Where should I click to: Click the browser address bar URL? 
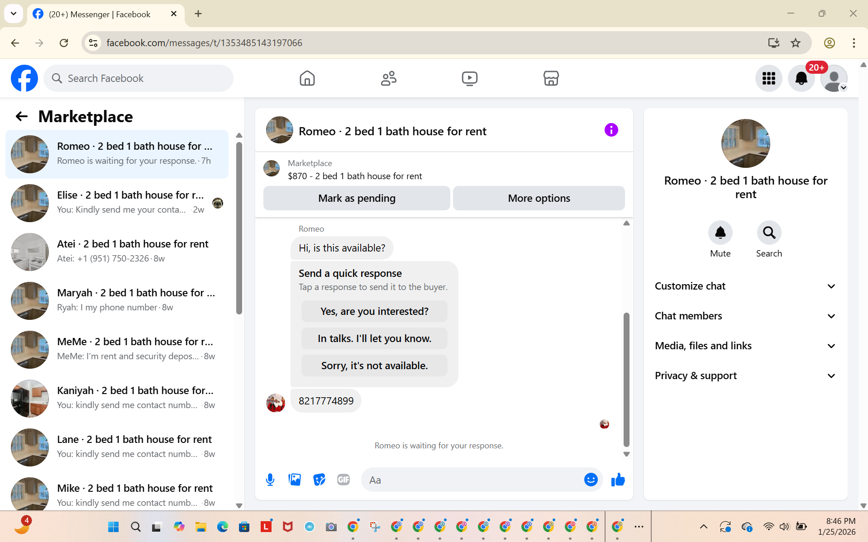click(204, 43)
